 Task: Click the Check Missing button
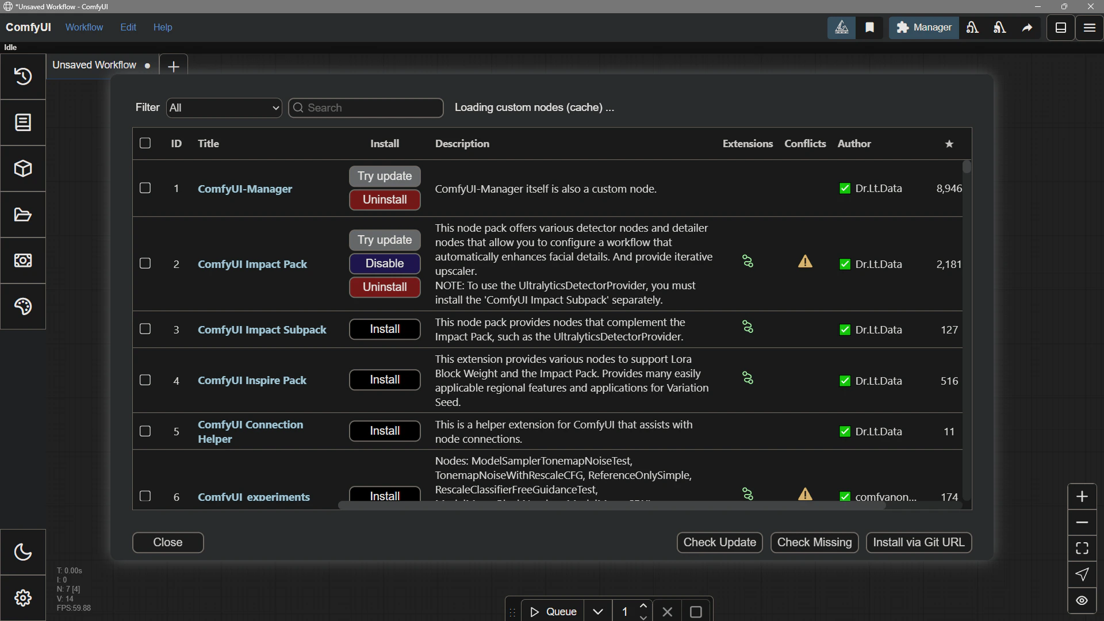pyautogui.click(x=814, y=542)
